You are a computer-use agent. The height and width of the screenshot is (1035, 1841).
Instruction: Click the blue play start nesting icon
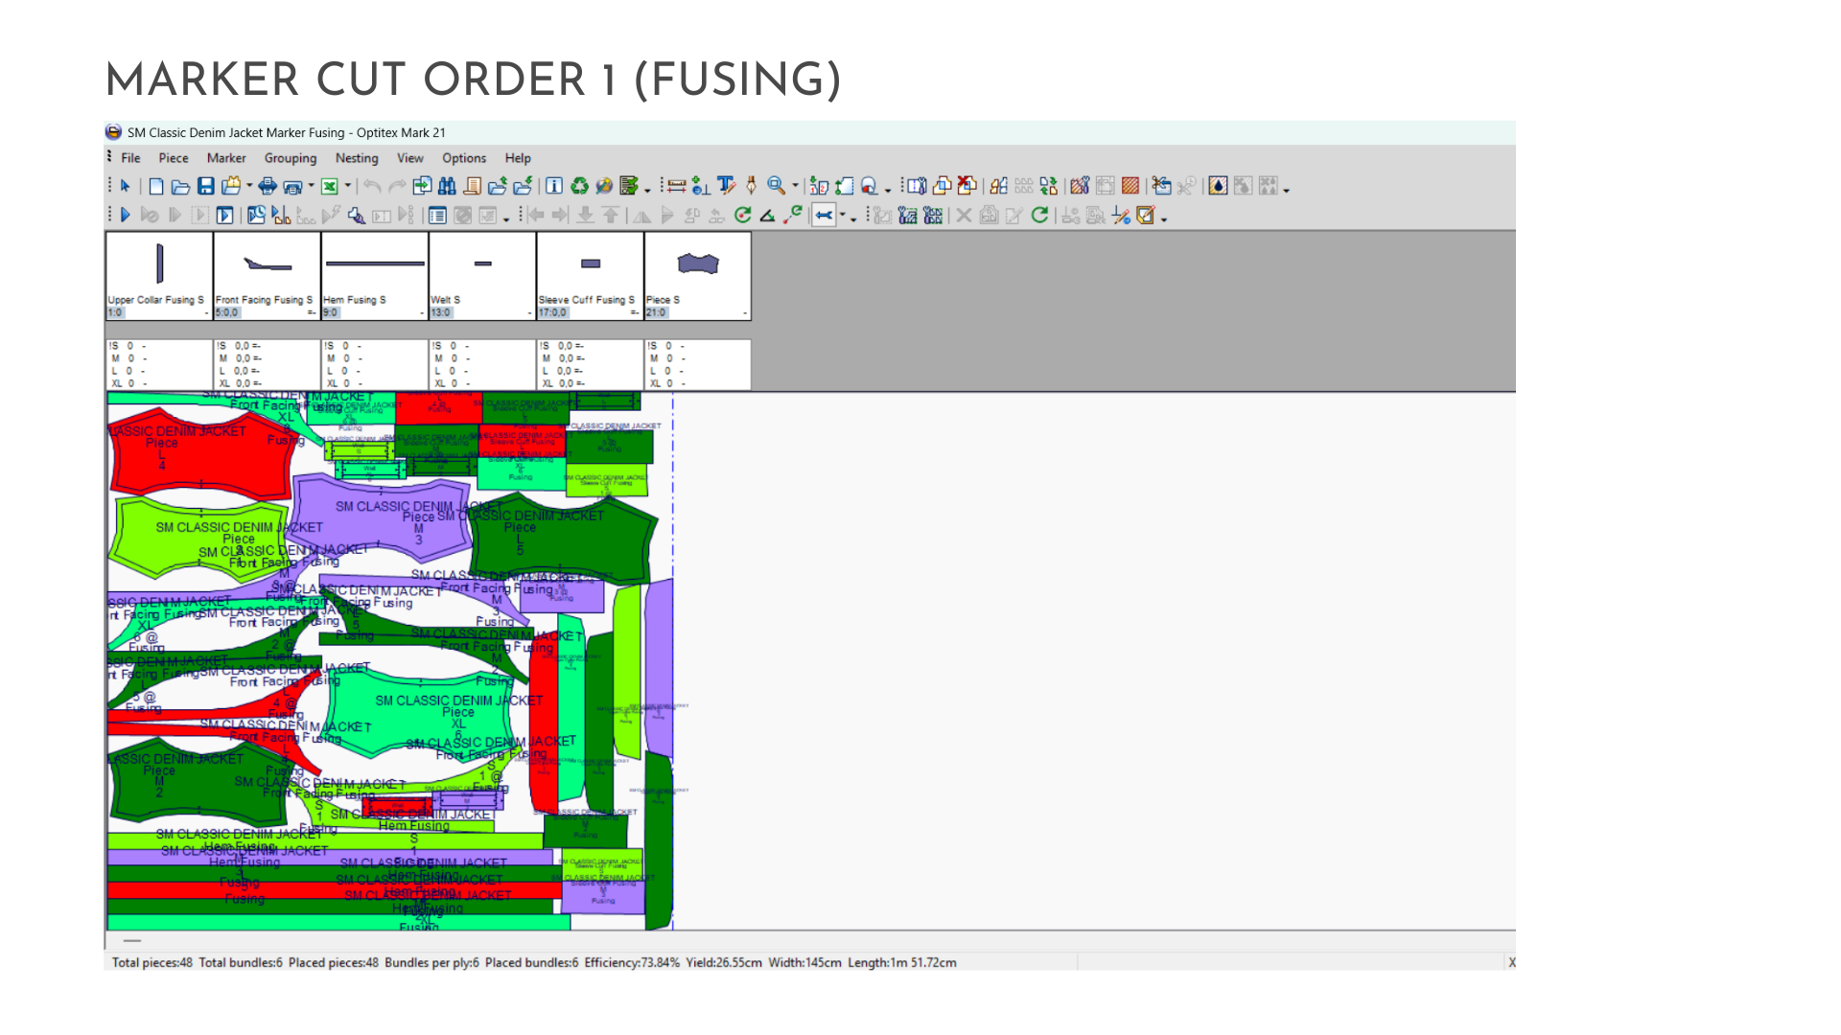click(x=125, y=216)
